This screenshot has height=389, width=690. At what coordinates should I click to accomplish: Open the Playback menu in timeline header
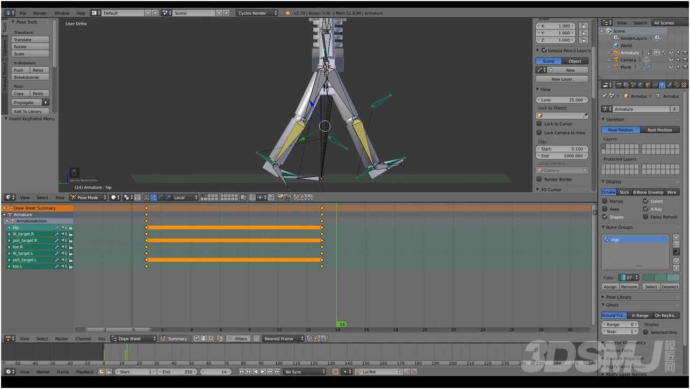84,372
